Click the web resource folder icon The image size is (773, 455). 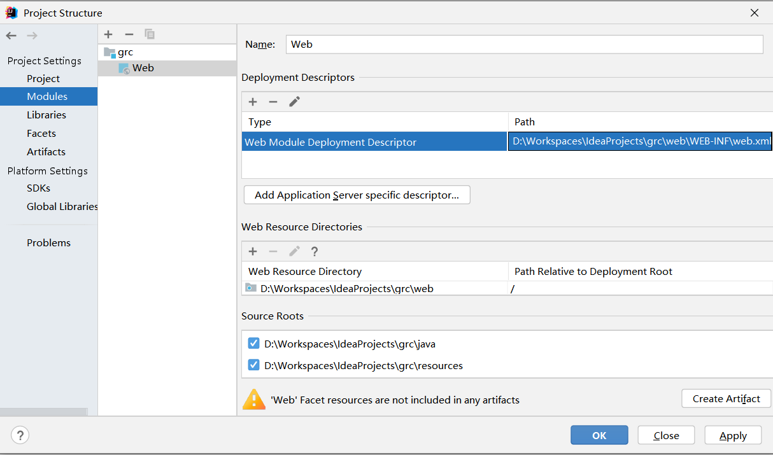[x=251, y=288]
